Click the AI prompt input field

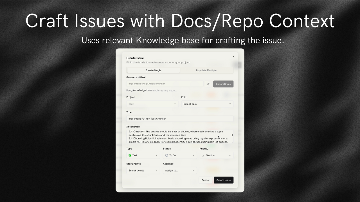(165, 84)
